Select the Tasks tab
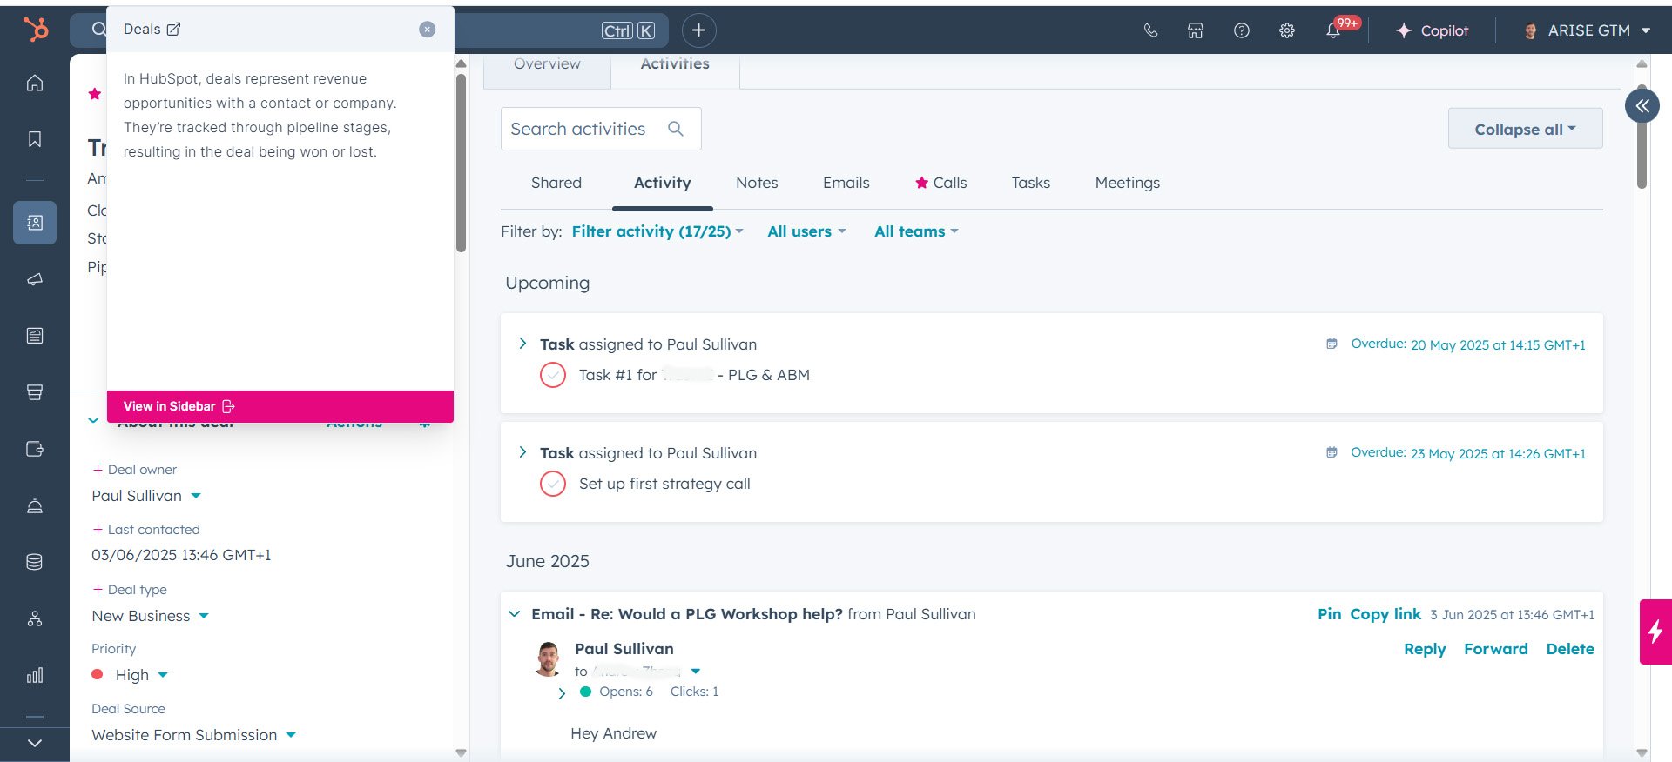 point(1031,183)
